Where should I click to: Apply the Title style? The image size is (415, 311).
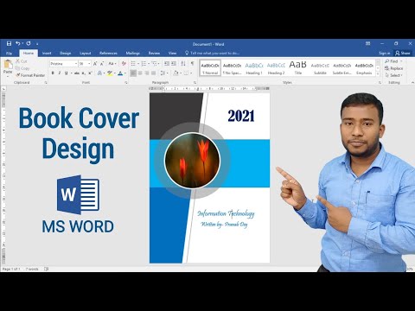298,68
